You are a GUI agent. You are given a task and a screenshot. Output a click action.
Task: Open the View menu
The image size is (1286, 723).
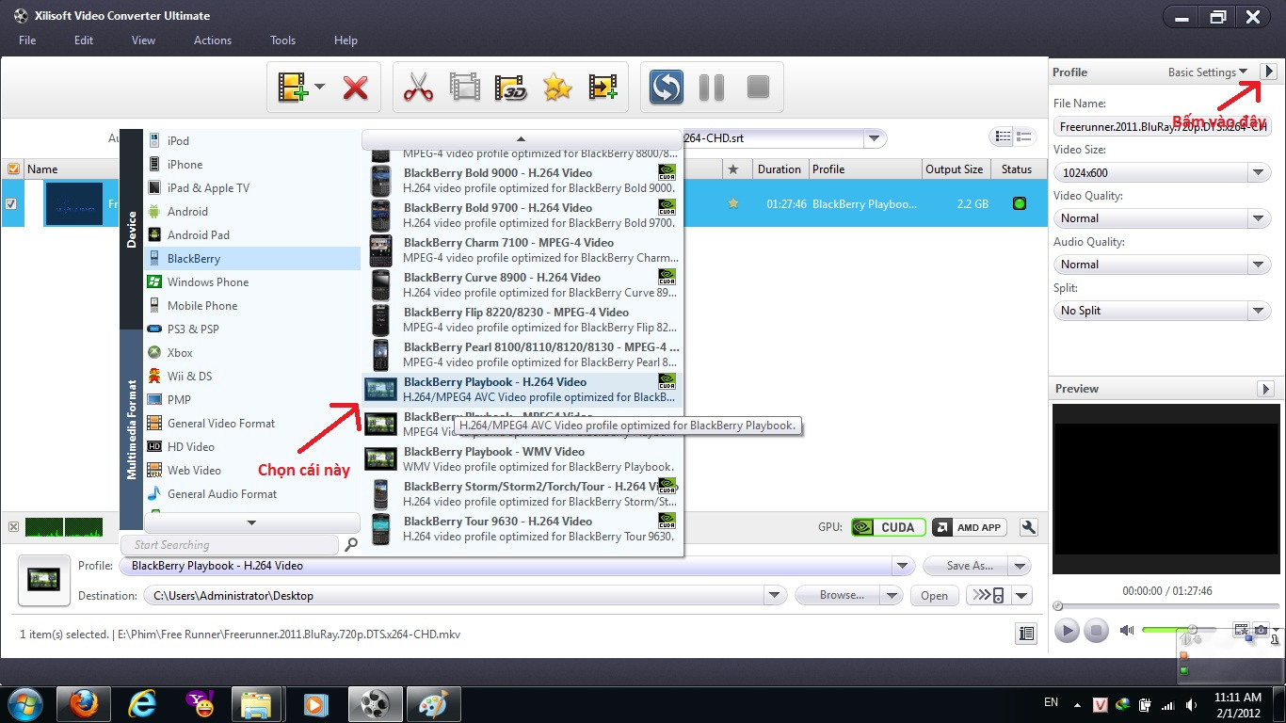click(x=143, y=40)
